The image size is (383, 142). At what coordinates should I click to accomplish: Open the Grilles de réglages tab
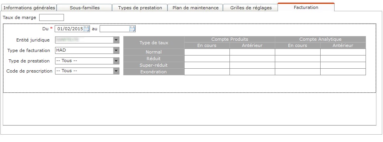pos(251,8)
